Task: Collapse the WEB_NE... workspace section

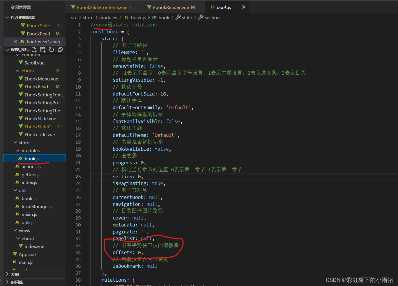Action: point(7,50)
